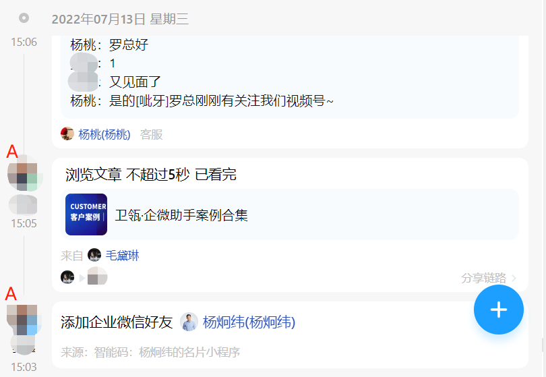This screenshot has width=546, height=377.
Task: Open the 分享链路 chevron arrow
Action: point(514,278)
